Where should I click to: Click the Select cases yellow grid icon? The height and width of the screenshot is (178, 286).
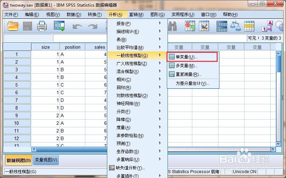[249, 26]
